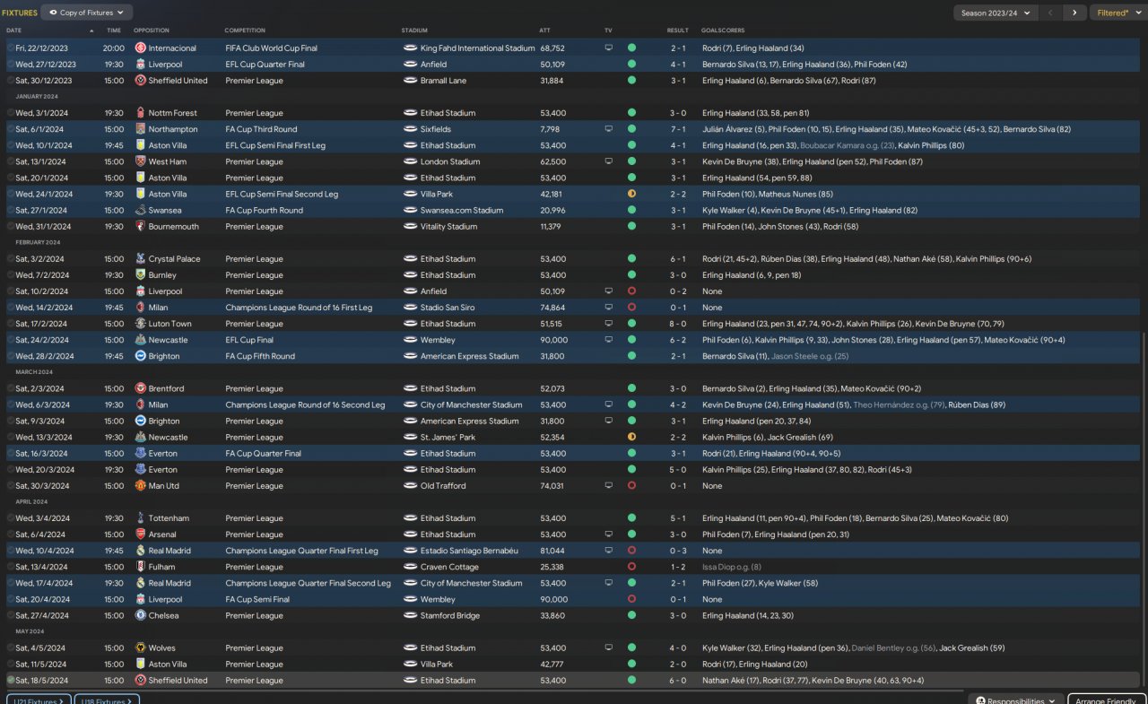The image size is (1148, 704).
Task: Click the Sheffield United opposition name on 18/5/2024
Action: (x=178, y=681)
